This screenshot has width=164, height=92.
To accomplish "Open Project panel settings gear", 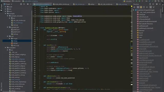I will 28,4.
